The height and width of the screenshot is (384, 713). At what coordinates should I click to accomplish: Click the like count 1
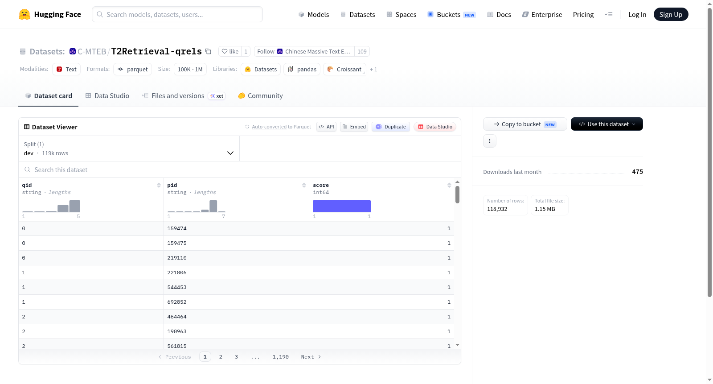click(x=246, y=51)
